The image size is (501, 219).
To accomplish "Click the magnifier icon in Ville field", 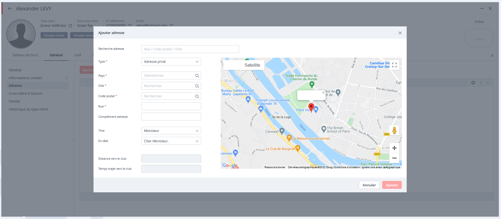I will [x=197, y=86].
